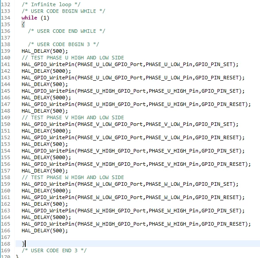The height and width of the screenshot is (258, 260).
Task: Click the 'TEST PHASE V HIGH AND LOW SIDE' comment
Action: pos(73,117)
